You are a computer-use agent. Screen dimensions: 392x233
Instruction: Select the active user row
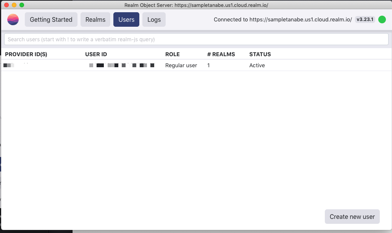click(x=196, y=65)
